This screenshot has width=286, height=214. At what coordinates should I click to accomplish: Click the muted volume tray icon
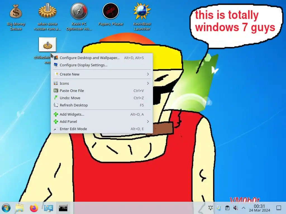[x=236, y=208]
